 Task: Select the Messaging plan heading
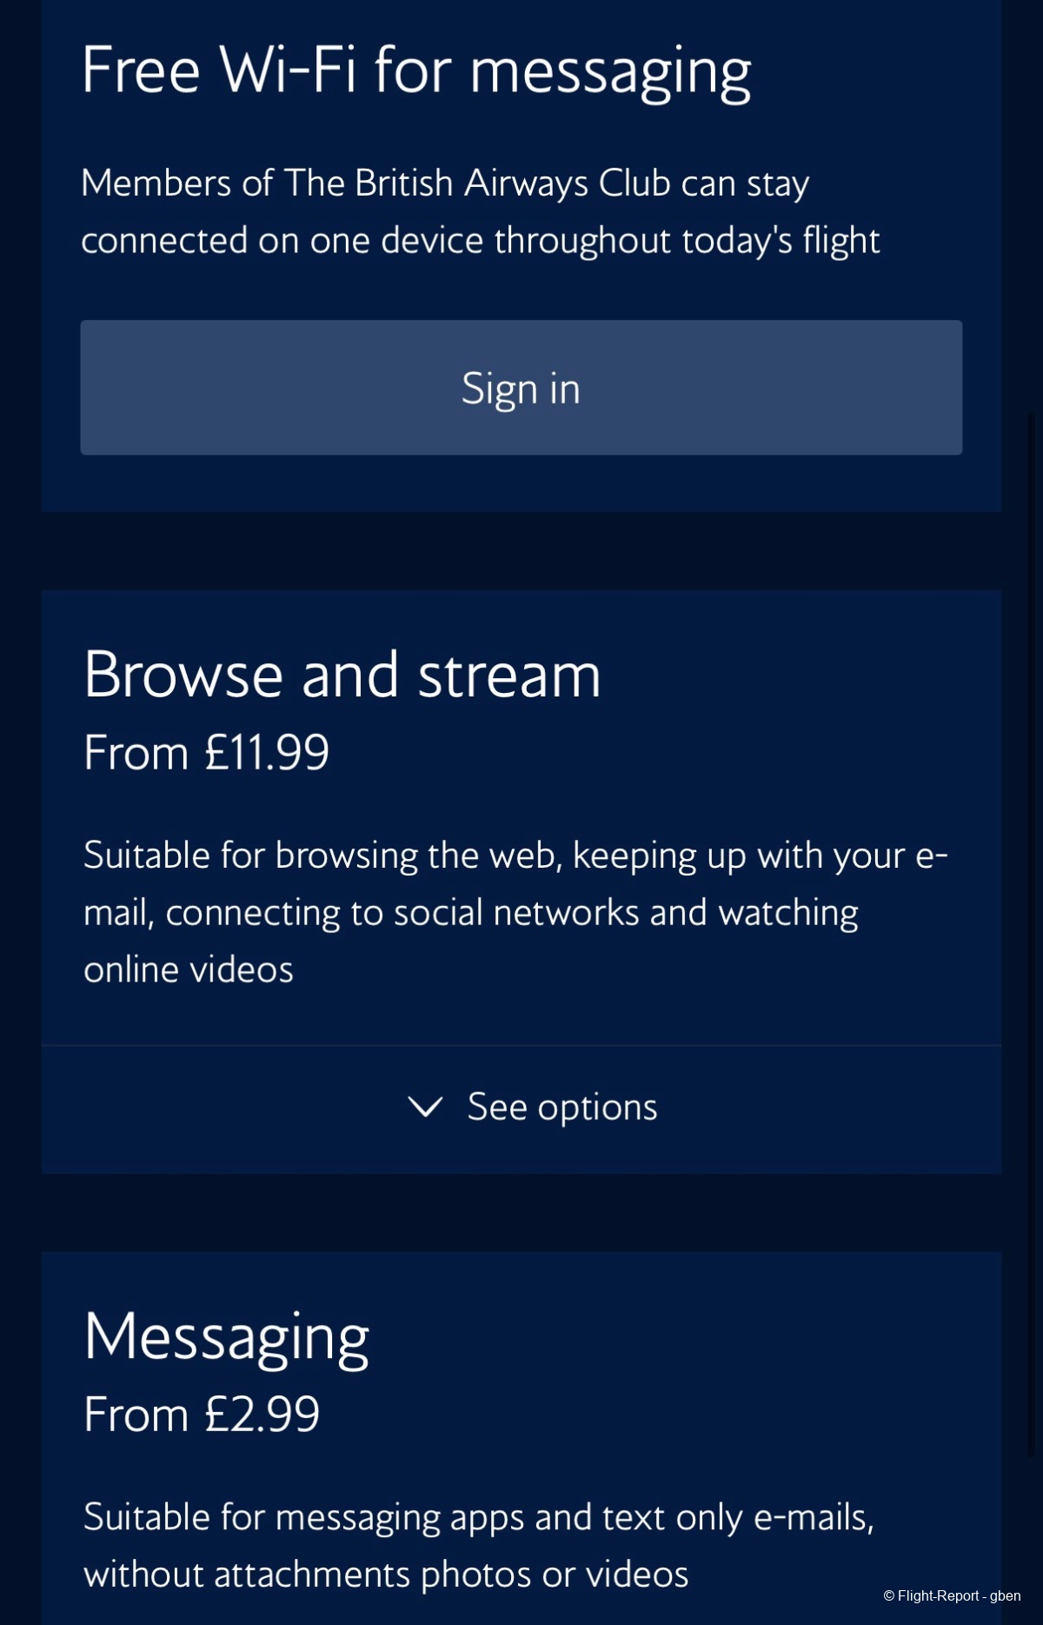point(226,1338)
